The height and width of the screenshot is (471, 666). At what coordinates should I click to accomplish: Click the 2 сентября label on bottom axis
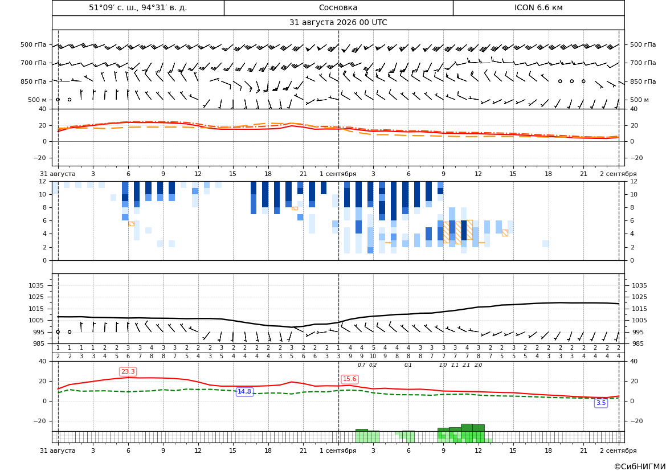(619, 450)
